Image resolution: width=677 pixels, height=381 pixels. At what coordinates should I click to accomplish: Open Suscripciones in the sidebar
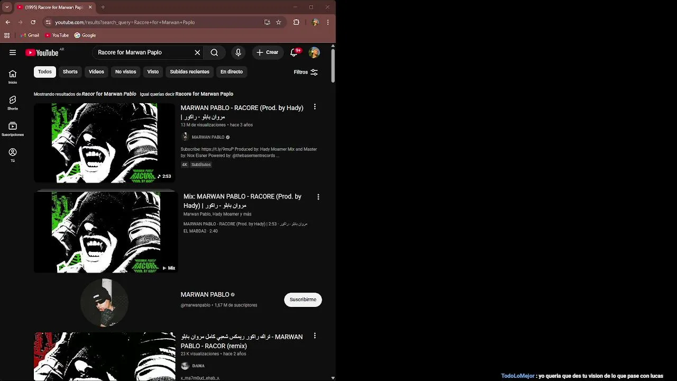coord(13,129)
